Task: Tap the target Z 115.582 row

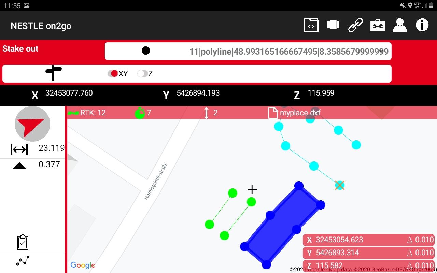Action: 369,266
